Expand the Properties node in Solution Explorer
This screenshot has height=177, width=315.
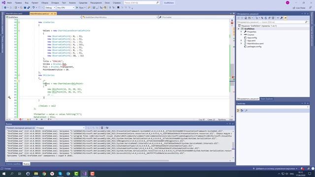(241, 31)
